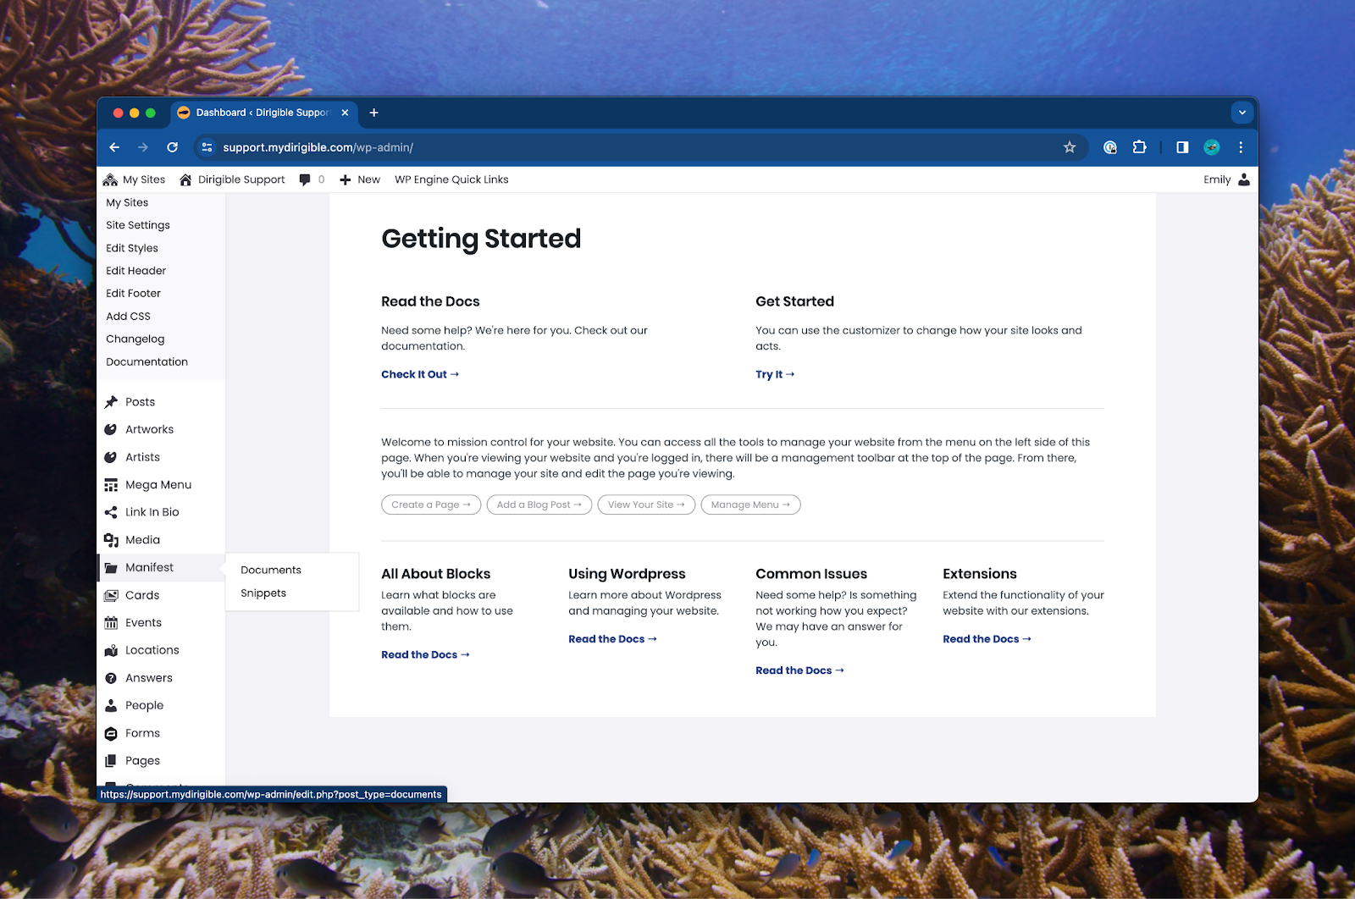Open Edit Footer in sidebar
This screenshot has height=899, width=1355.
click(x=133, y=294)
